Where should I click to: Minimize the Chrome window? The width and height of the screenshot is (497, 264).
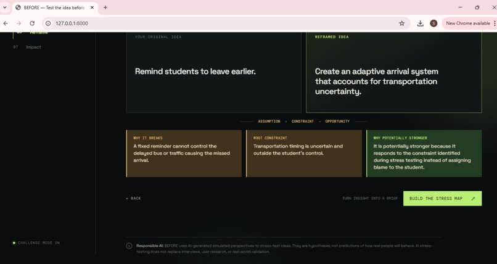(460, 7)
